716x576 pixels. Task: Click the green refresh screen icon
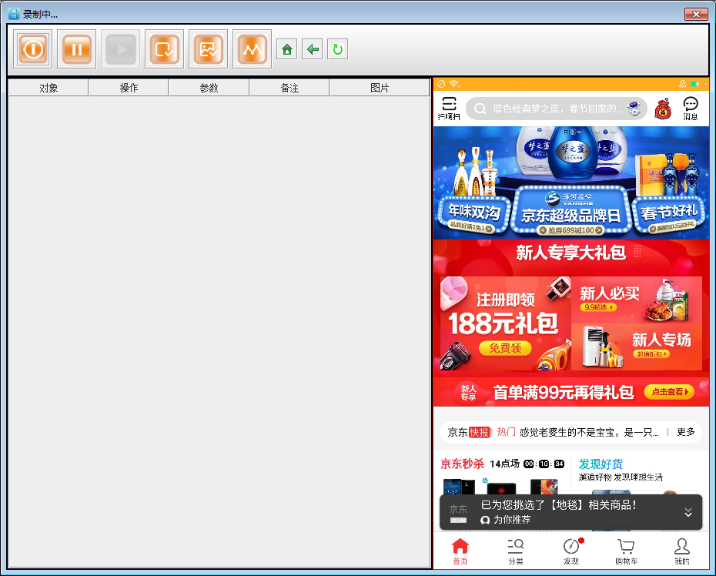[x=337, y=50]
